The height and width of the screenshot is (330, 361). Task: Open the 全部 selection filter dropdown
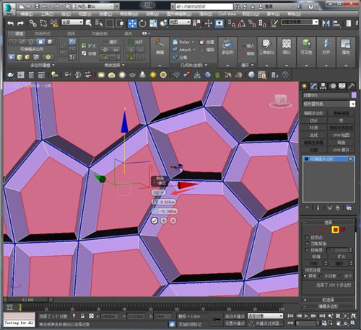[72, 22]
